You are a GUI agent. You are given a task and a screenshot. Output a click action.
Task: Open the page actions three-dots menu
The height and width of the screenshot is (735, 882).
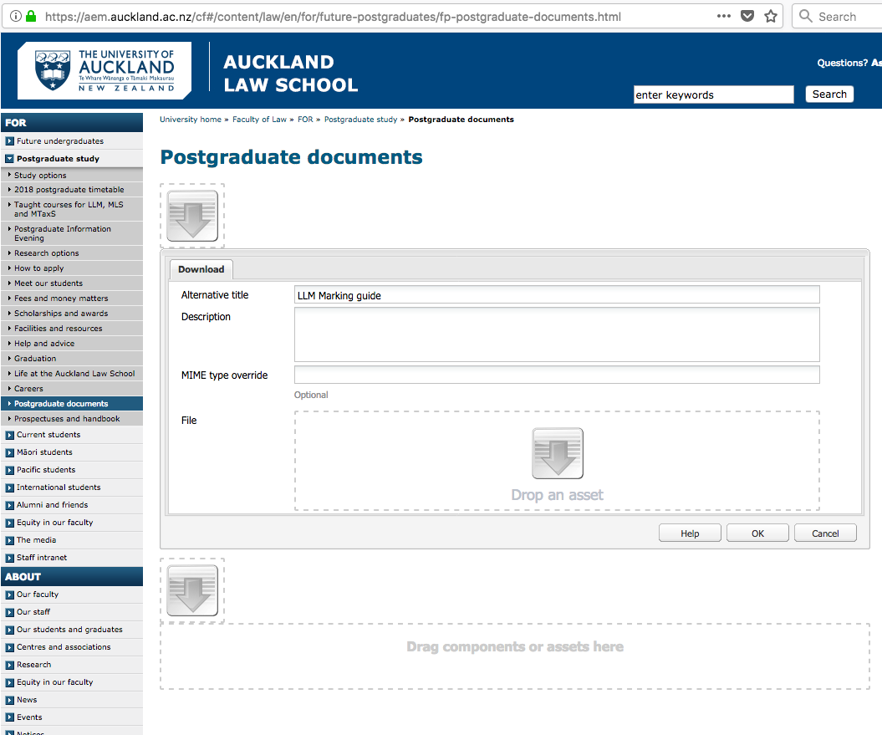[724, 16]
